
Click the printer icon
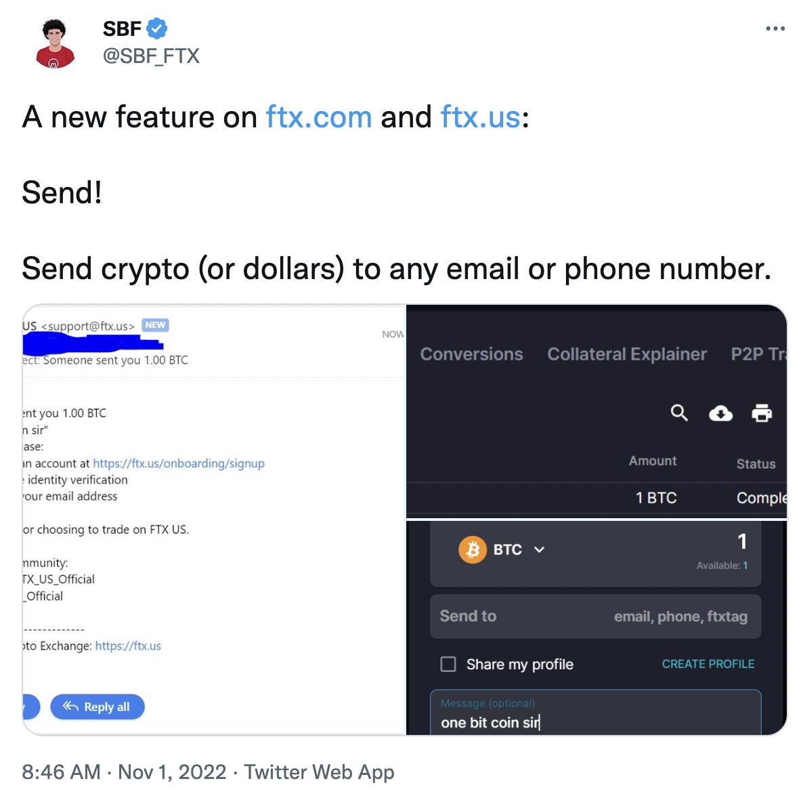[762, 413]
